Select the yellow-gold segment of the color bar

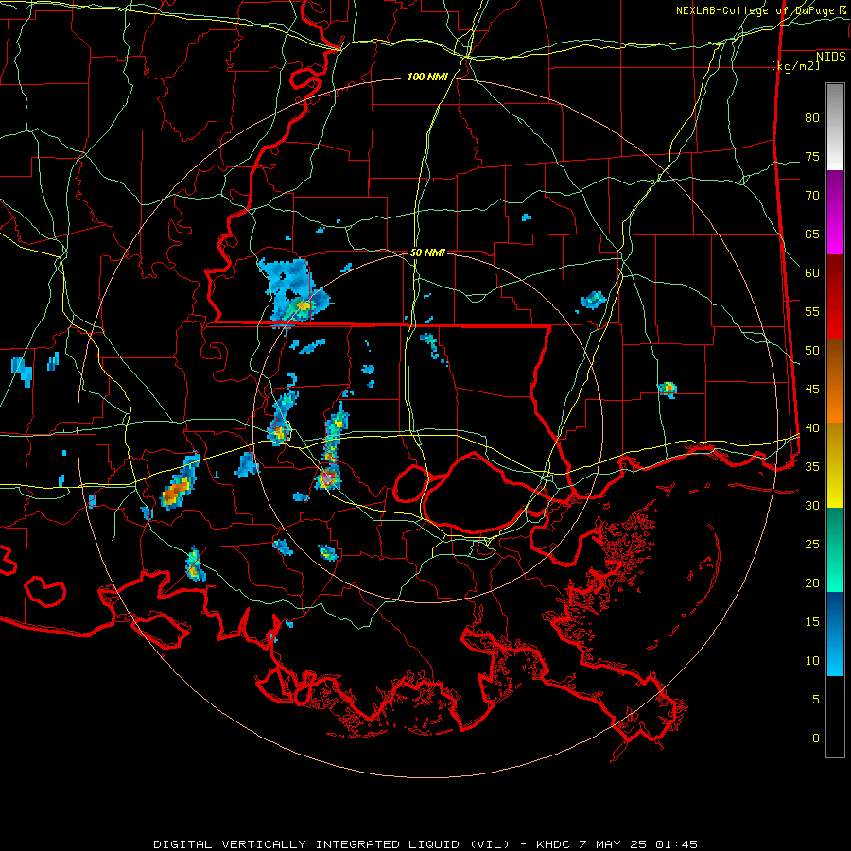coord(835,465)
